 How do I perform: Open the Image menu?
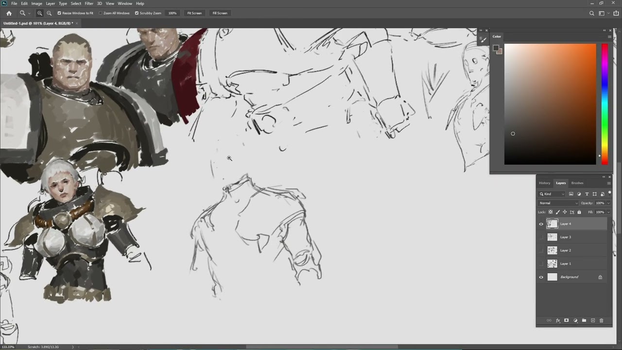pyautogui.click(x=37, y=3)
